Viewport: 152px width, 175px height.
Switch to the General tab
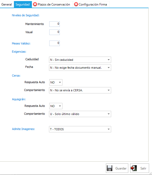click(x=7, y=4)
